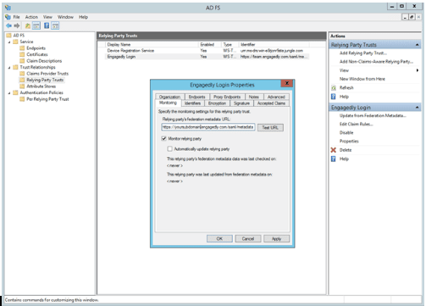Click OK in Engagedly Login Properties

click(x=219, y=239)
